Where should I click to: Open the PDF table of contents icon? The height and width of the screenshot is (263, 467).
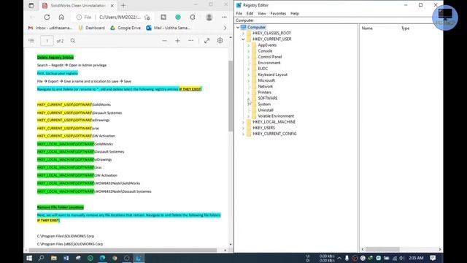pyautogui.click(x=31, y=41)
